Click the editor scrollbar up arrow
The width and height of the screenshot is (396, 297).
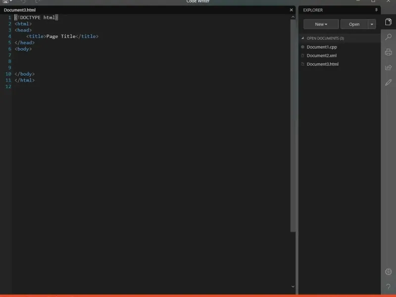293,17
